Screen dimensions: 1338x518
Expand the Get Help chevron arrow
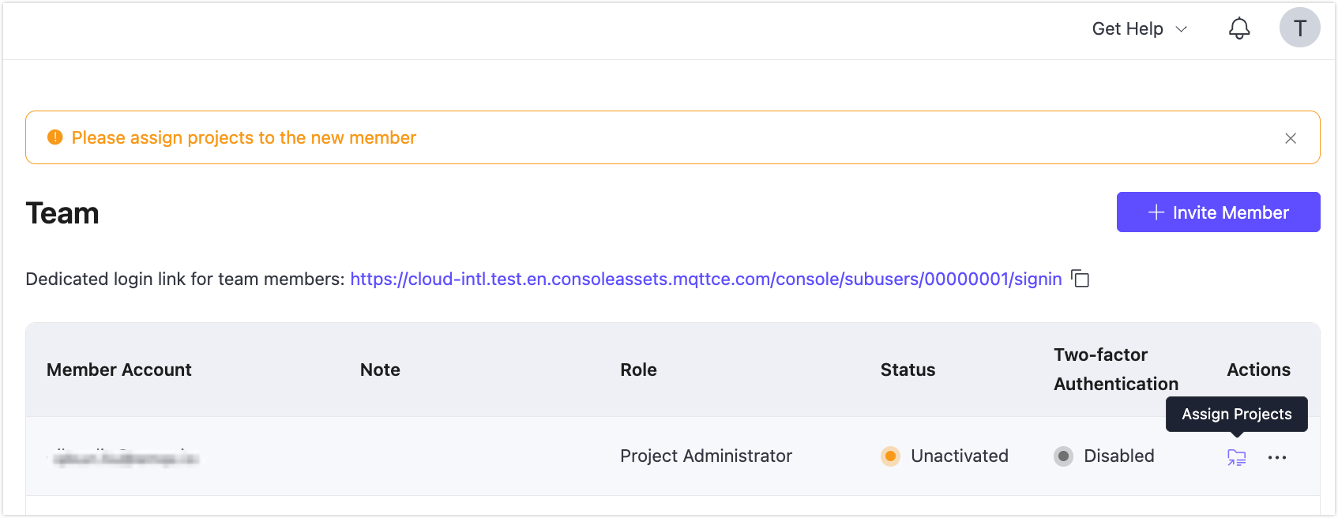point(1182,28)
